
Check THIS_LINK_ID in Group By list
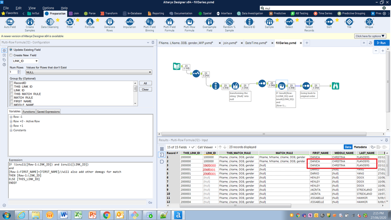point(11,87)
